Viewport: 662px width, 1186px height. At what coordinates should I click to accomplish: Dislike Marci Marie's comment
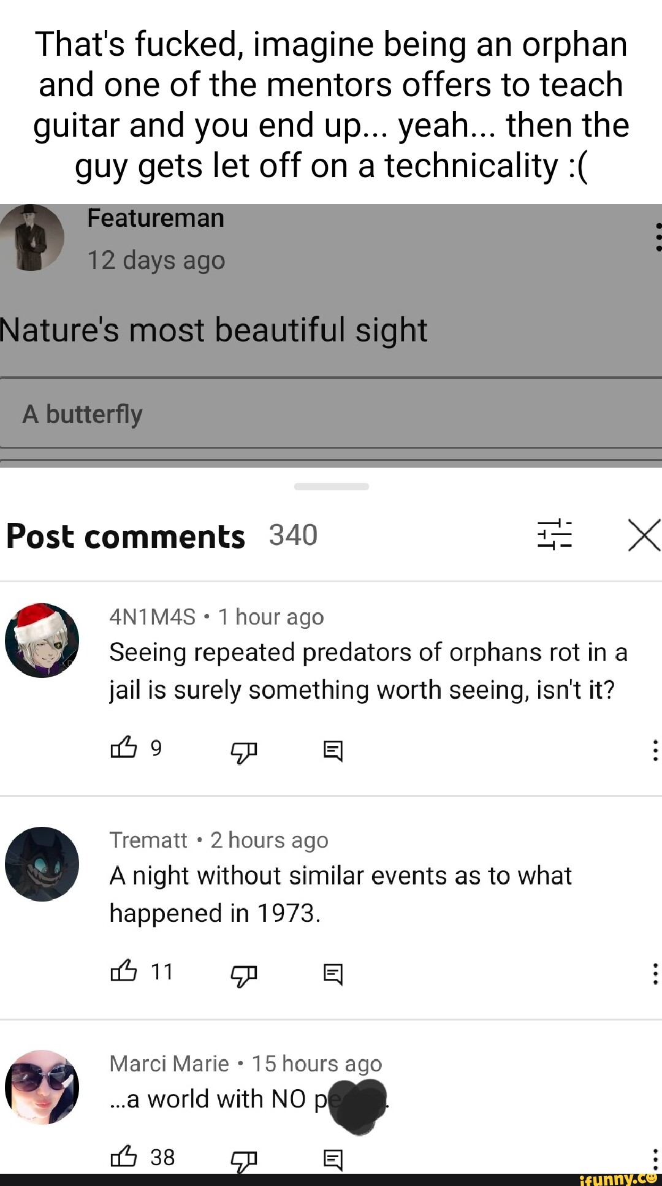(243, 1160)
